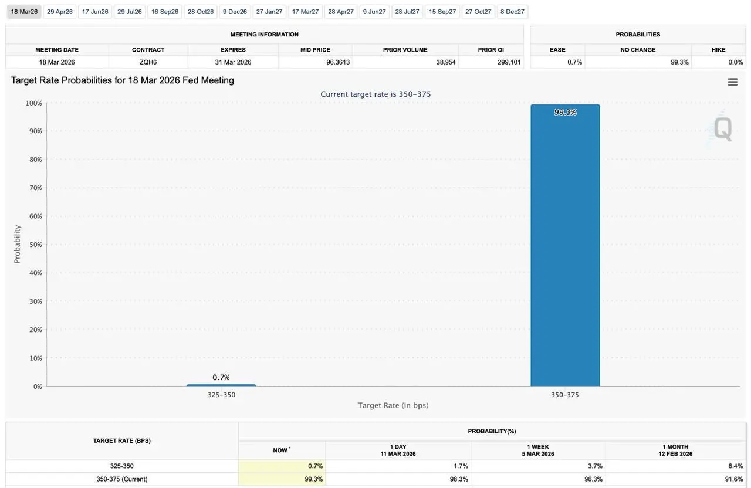Select the 8 Dec27 meeting tab

(x=513, y=12)
